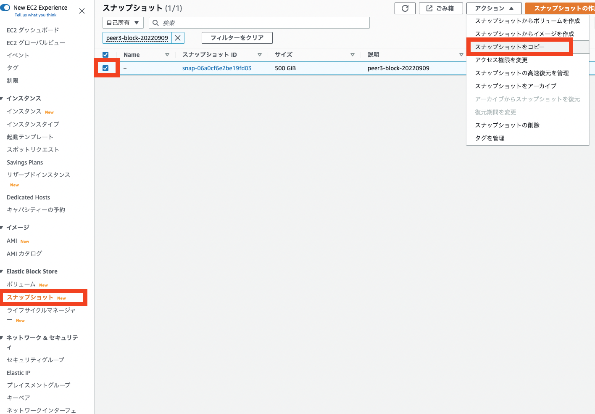Uncheck the snap-06a0cf6e2be19fd03 row checkbox
The height and width of the screenshot is (414, 595).
point(105,68)
